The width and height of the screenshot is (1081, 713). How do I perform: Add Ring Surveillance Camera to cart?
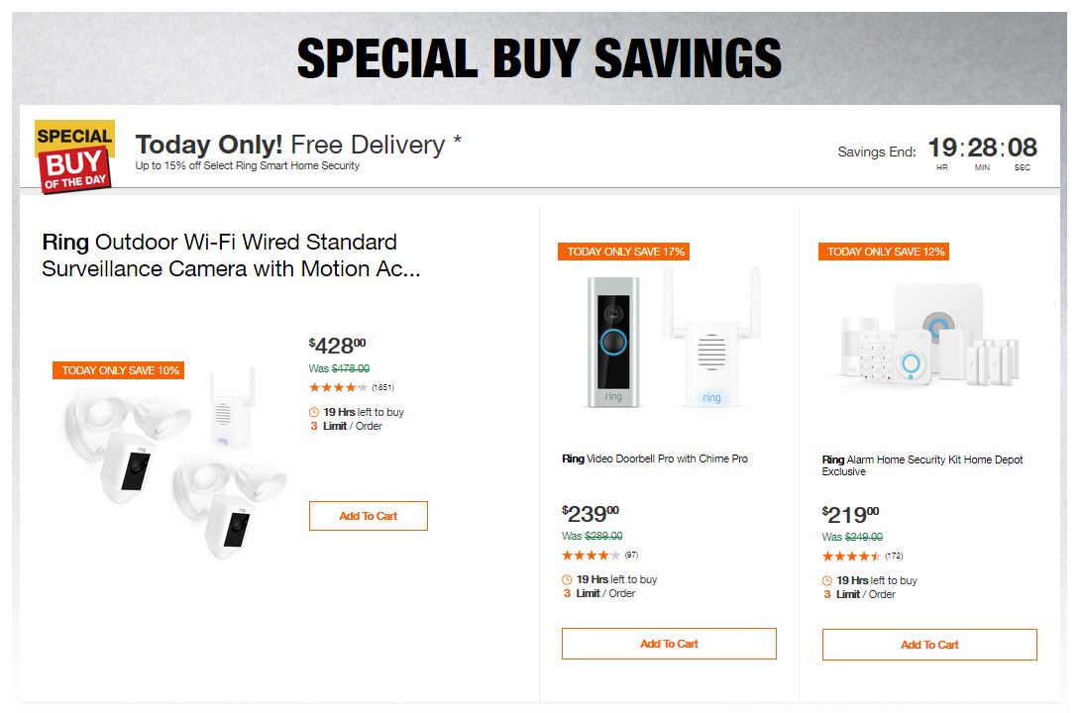(368, 516)
